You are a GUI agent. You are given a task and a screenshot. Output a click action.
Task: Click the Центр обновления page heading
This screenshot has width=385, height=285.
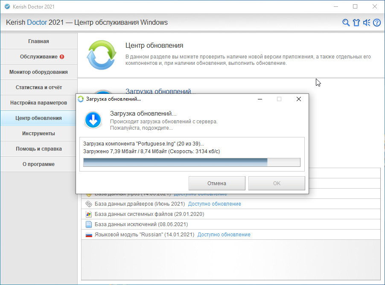click(x=154, y=45)
